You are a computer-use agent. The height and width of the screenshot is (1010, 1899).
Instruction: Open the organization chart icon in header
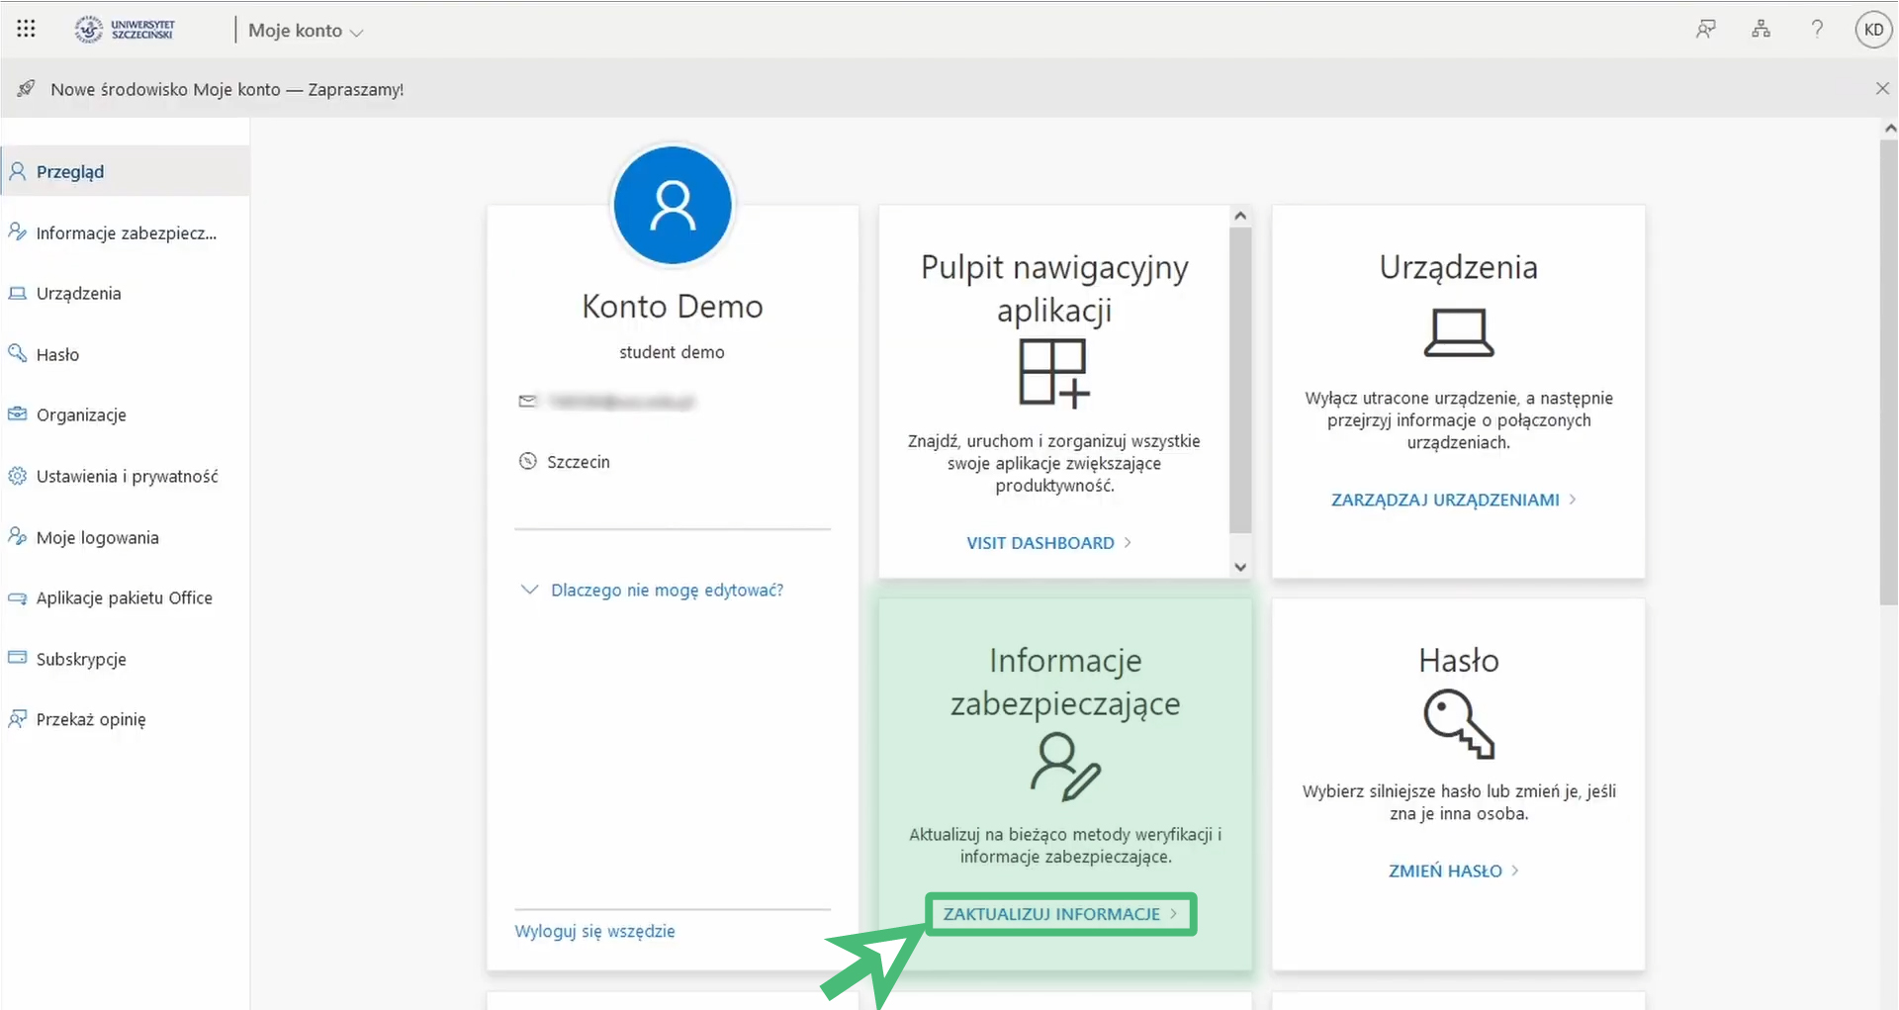tap(1761, 30)
